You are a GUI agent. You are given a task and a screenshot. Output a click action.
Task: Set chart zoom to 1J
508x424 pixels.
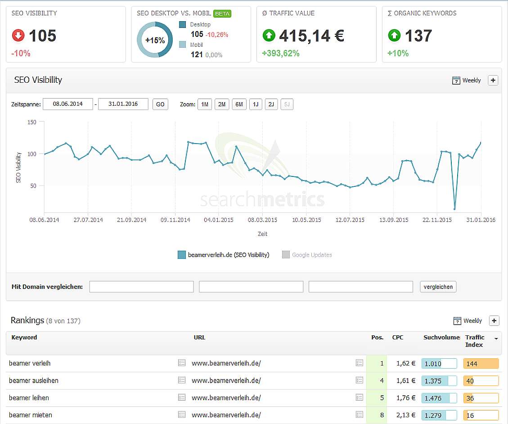(x=256, y=104)
